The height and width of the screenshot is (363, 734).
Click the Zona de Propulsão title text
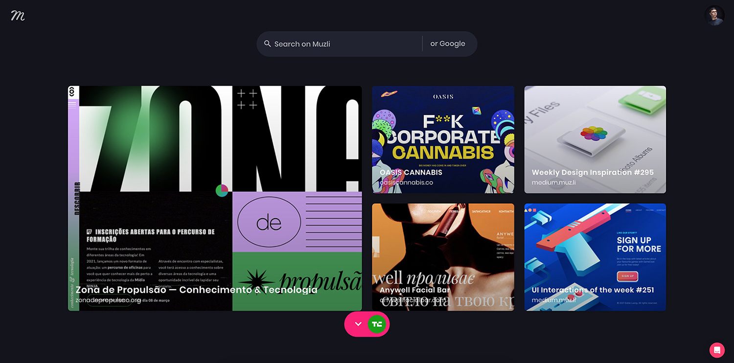(196, 290)
